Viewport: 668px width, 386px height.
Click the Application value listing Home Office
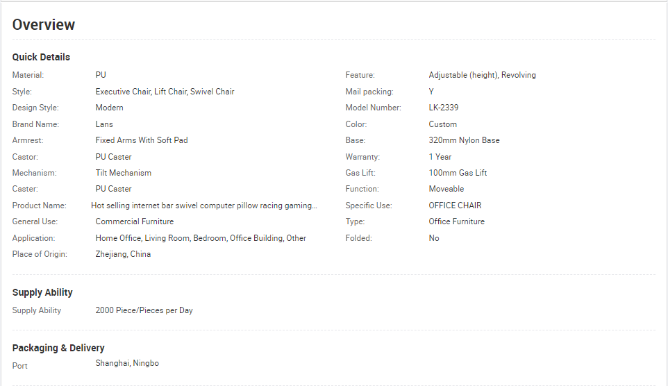tap(201, 238)
